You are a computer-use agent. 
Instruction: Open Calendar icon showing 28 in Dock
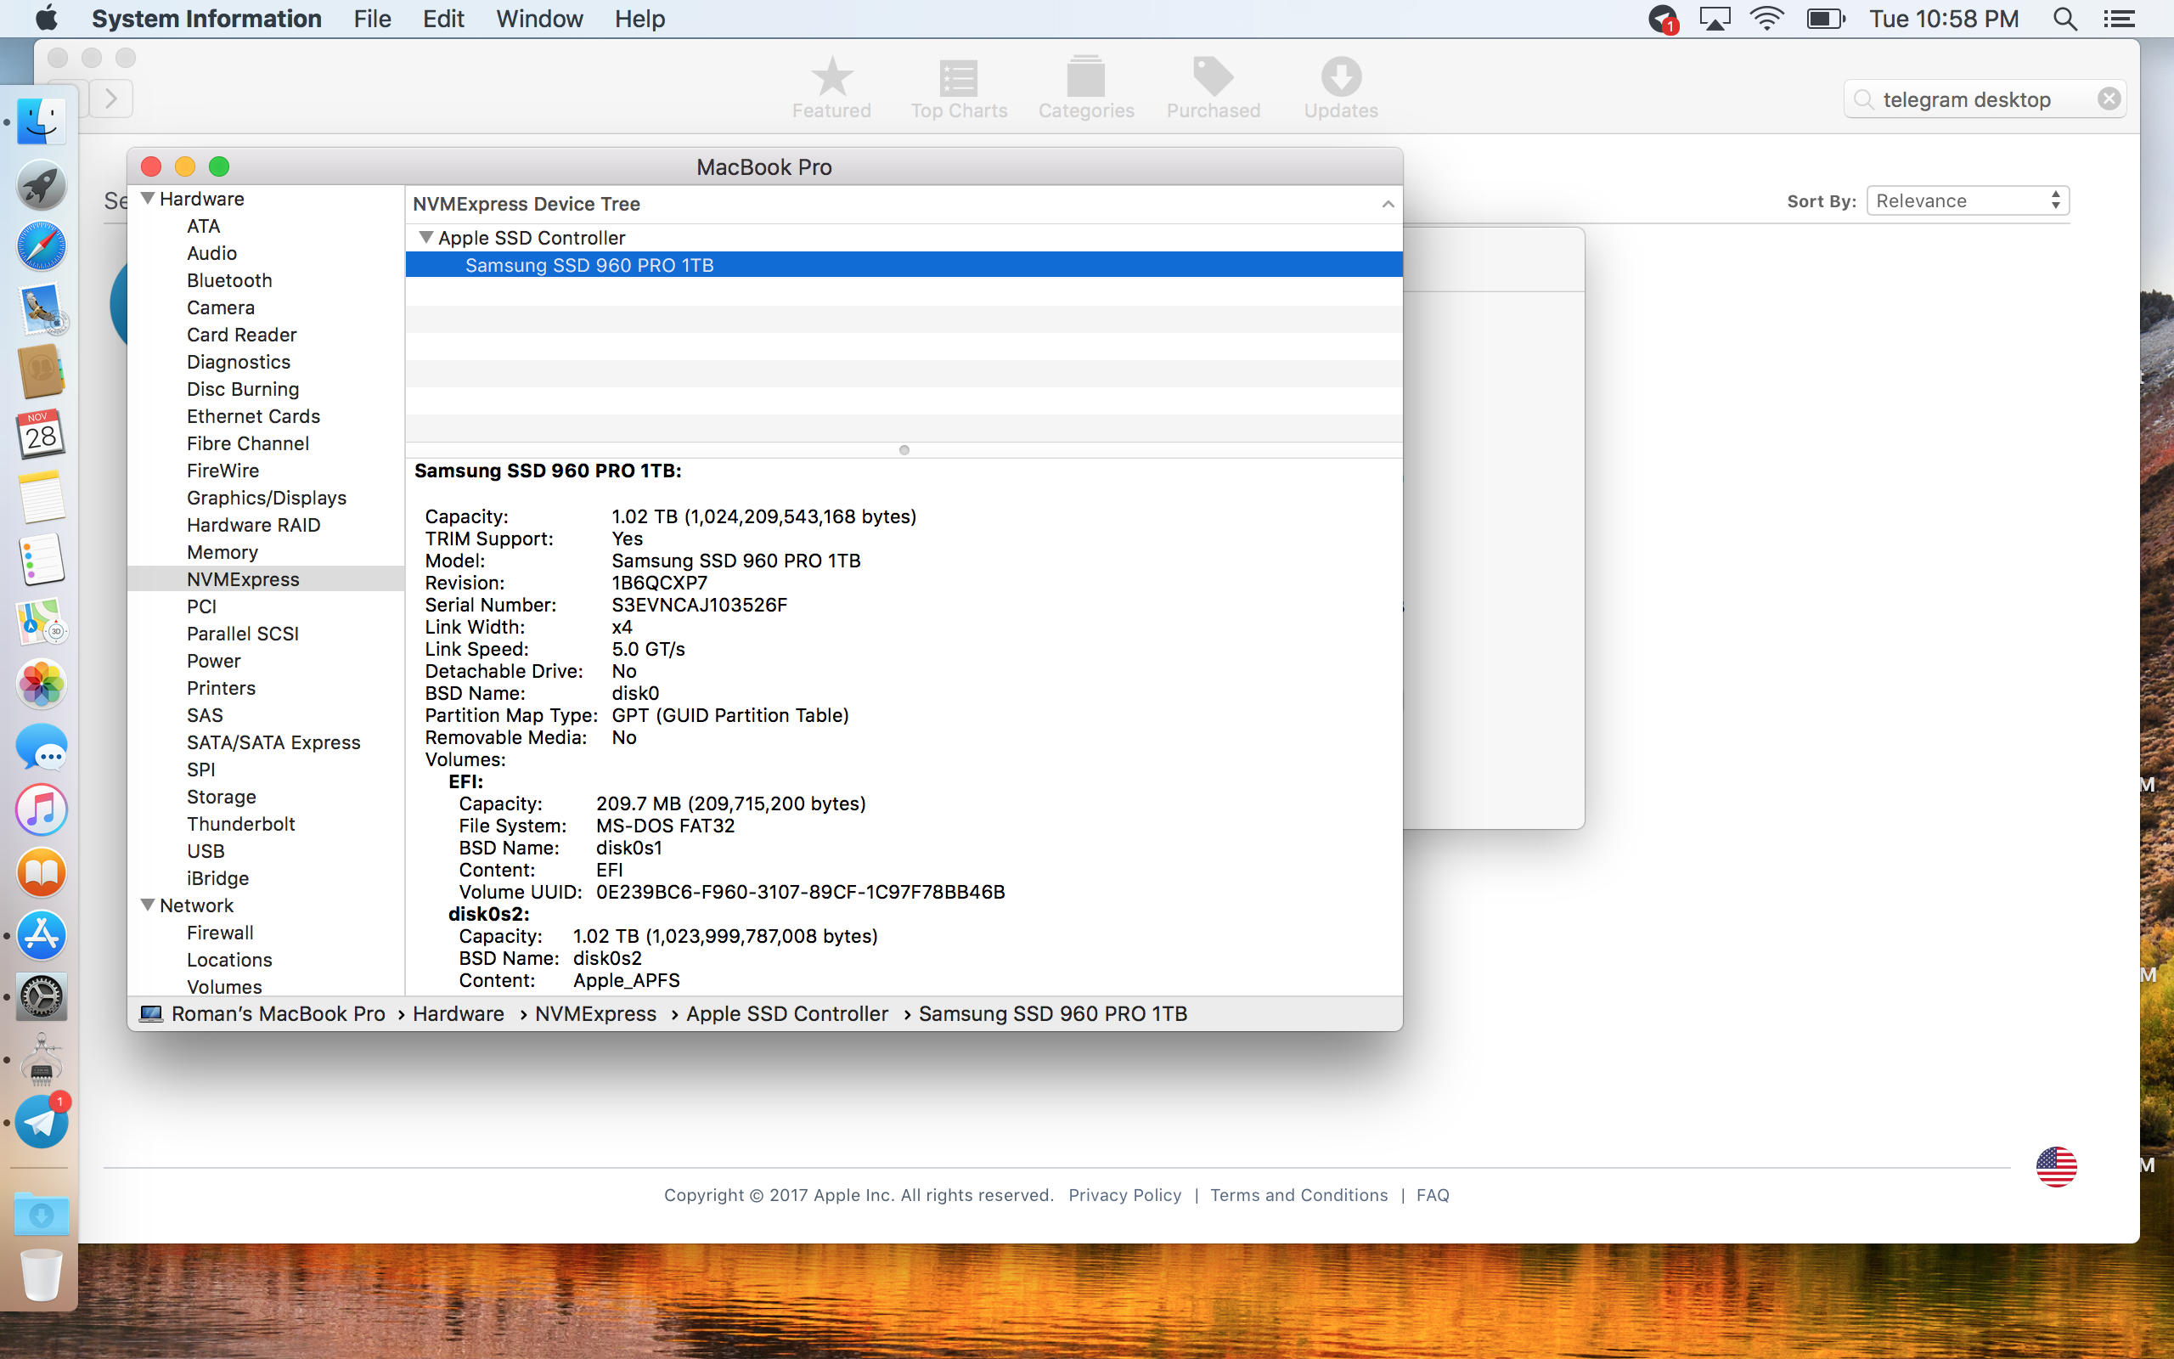coord(42,434)
